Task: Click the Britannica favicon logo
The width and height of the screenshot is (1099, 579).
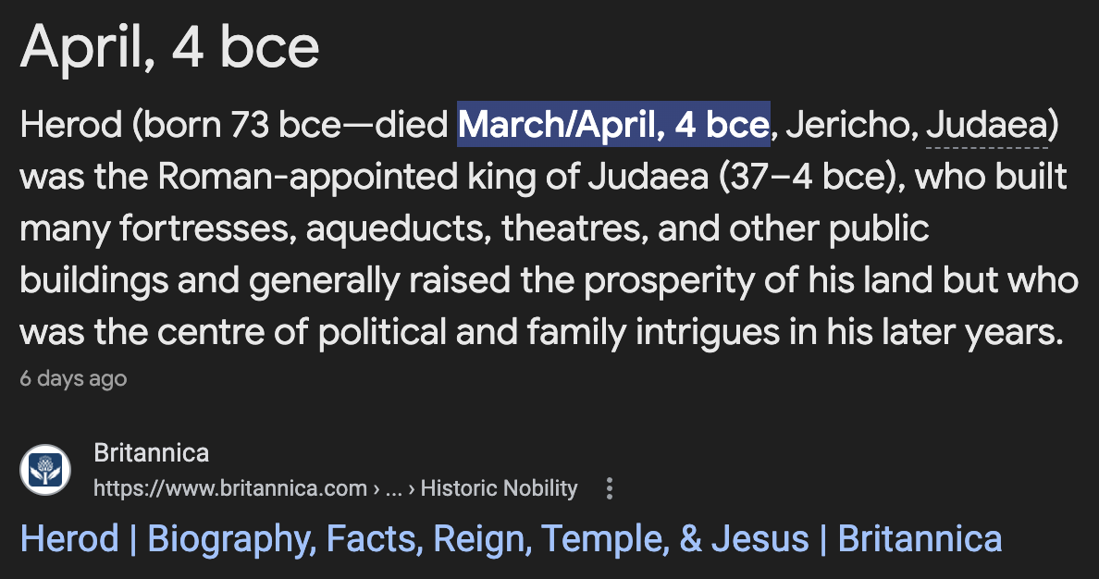Action: (45, 470)
